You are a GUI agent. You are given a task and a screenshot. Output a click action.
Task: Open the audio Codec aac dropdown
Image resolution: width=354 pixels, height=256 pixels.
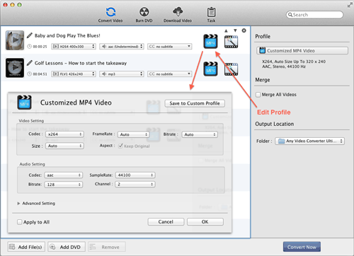click(64, 175)
